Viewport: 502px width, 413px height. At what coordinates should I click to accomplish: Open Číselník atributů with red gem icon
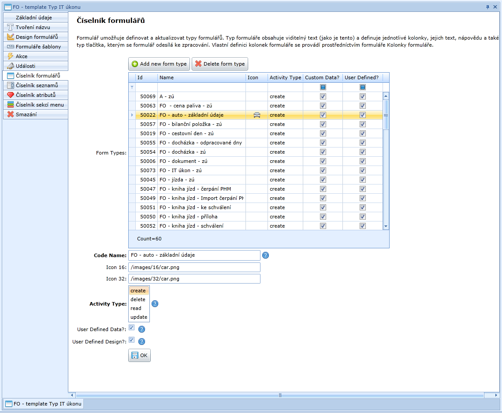pyautogui.click(x=35, y=95)
